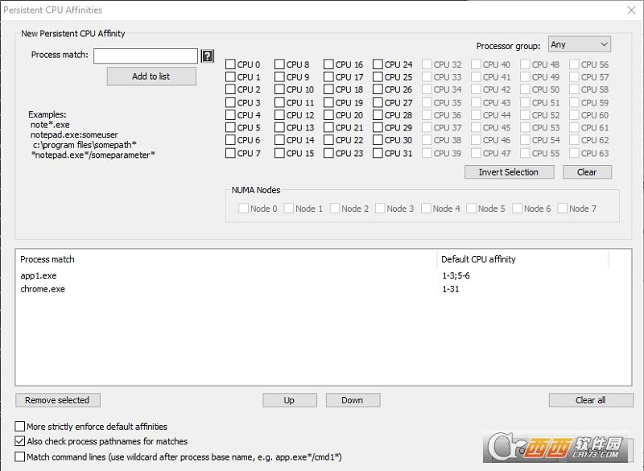
Task: Check the CPU 13 checkbox
Action: pos(279,127)
